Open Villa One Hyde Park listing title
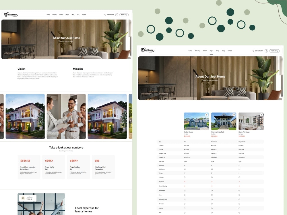Viewport: 287px width, 215px height. (218, 132)
